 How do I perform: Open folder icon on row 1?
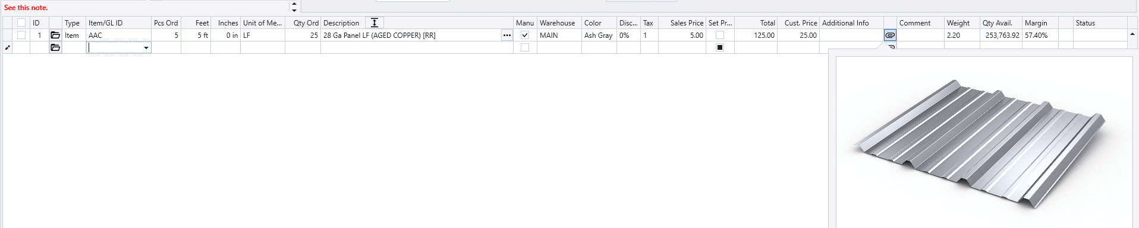pos(55,36)
